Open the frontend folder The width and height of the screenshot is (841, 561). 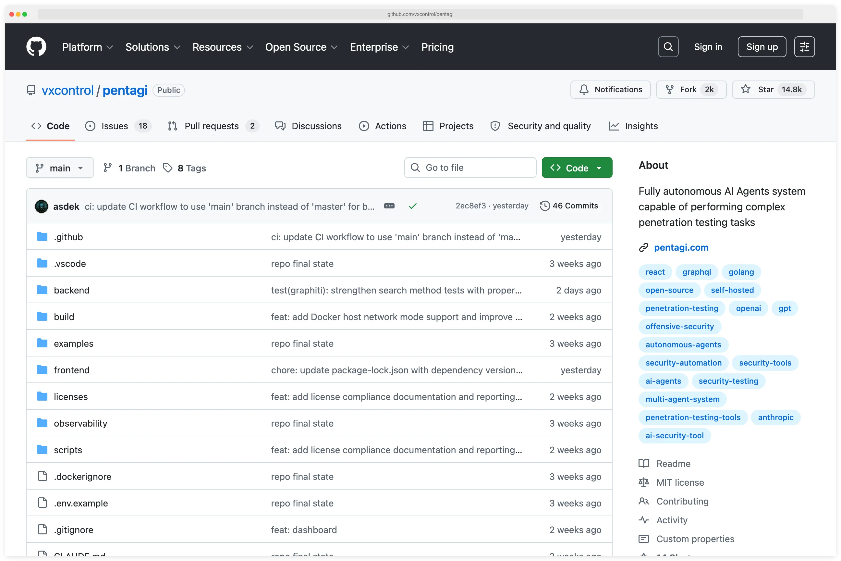pyautogui.click(x=71, y=370)
